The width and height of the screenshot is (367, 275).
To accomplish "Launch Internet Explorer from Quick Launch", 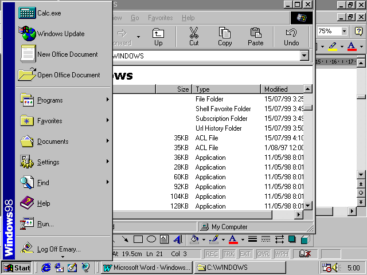I will 46,268.
